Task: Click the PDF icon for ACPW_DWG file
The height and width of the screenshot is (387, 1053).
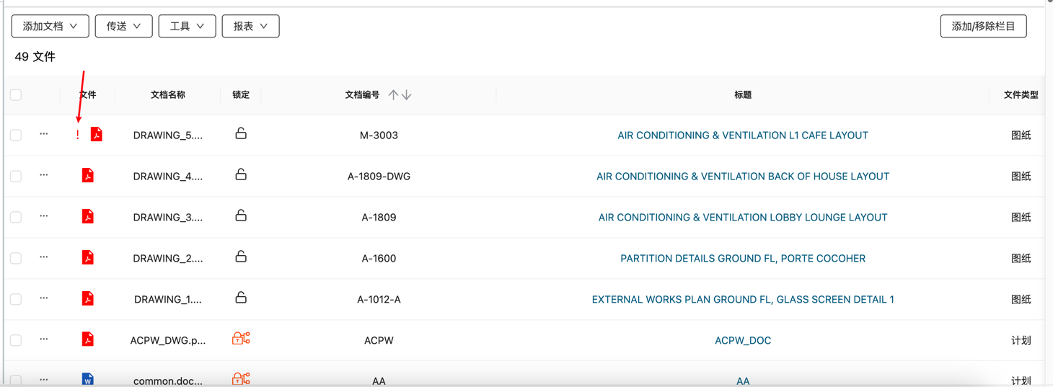Action: click(87, 339)
